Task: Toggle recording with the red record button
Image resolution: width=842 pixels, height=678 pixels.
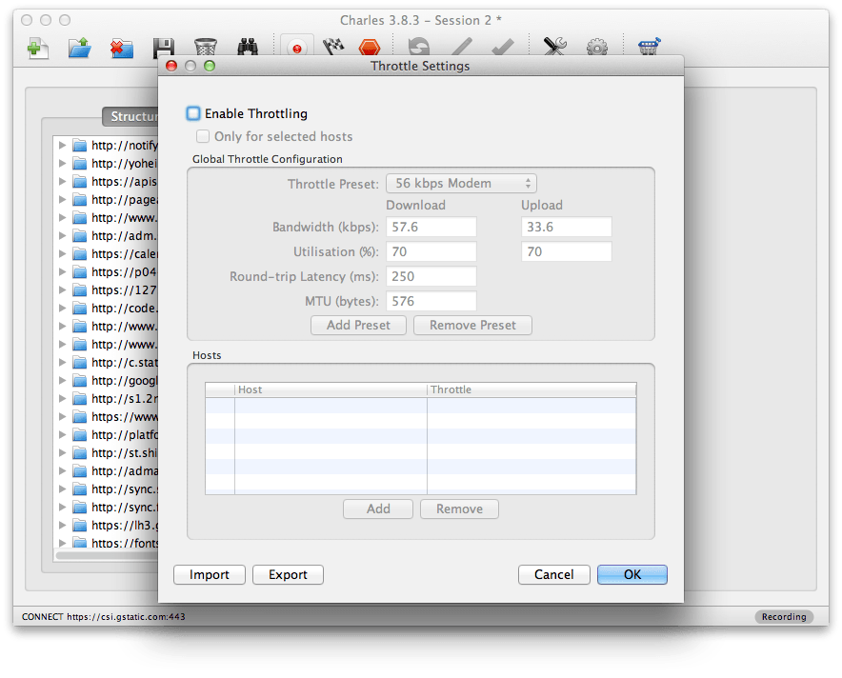Action: coord(297,48)
